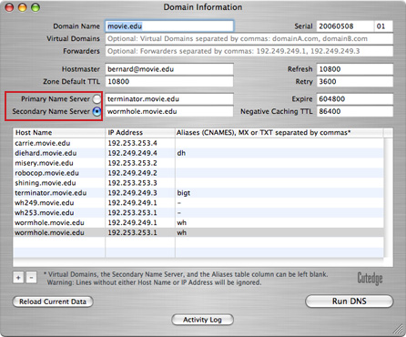
Task: Select the Primary Name Server radio button
Action: pos(96,99)
